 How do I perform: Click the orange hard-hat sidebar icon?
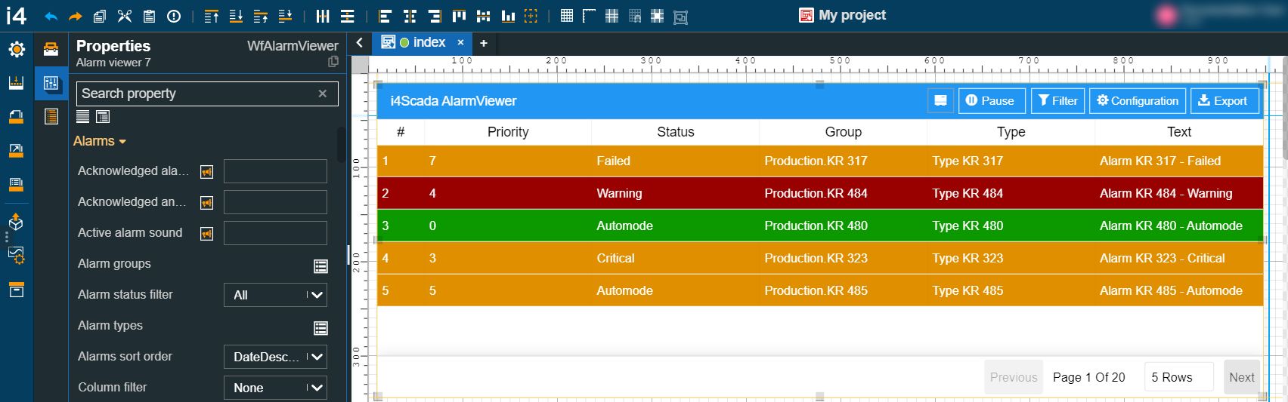tap(16, 116)
